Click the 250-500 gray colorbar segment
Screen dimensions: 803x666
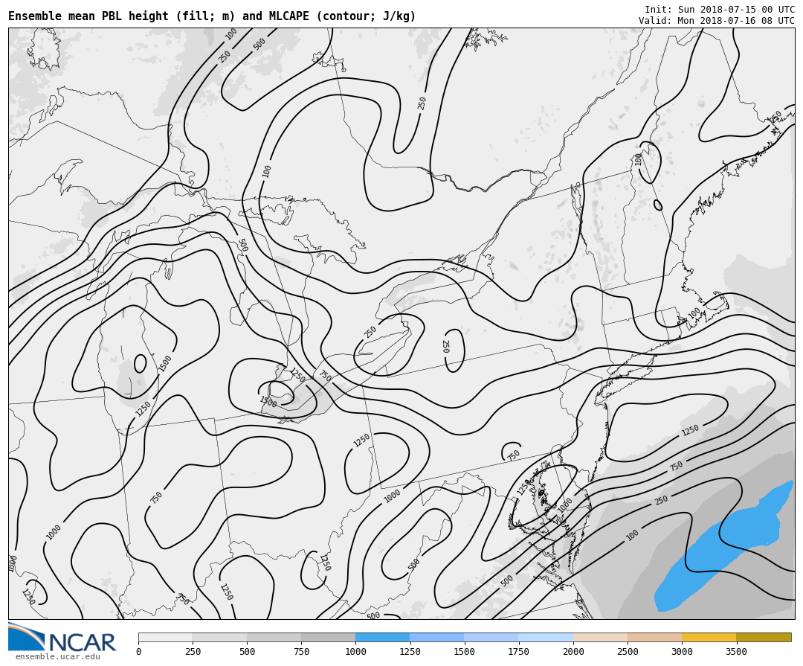click(x=219, y=637)
